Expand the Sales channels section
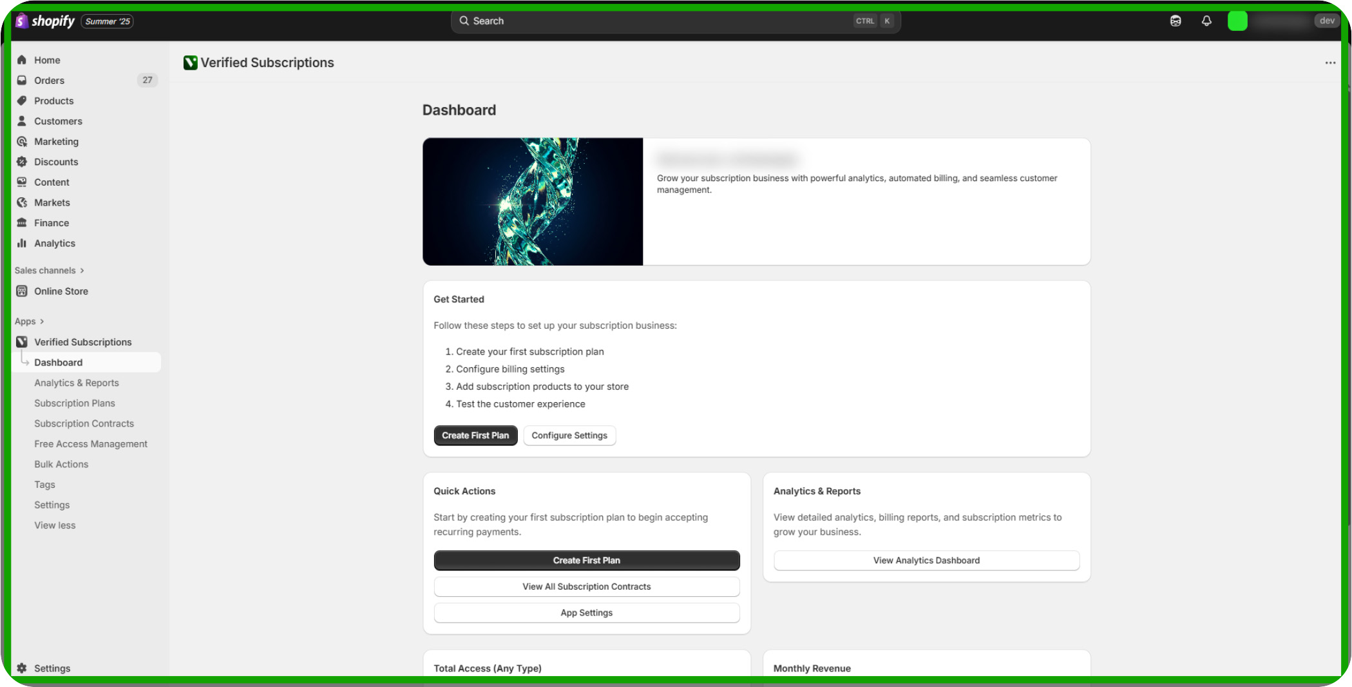 [x=50, y=270]
